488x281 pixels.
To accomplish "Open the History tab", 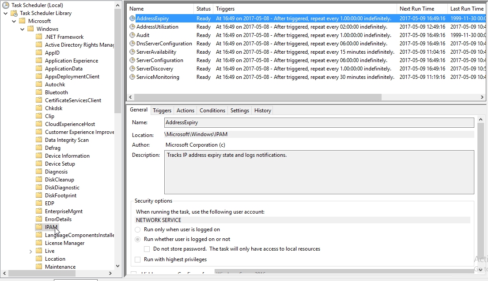I will tap(262, 111).
